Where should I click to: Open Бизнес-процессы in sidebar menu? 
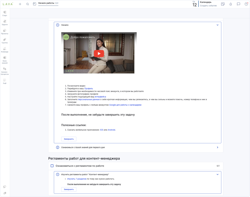coord(5,71)
